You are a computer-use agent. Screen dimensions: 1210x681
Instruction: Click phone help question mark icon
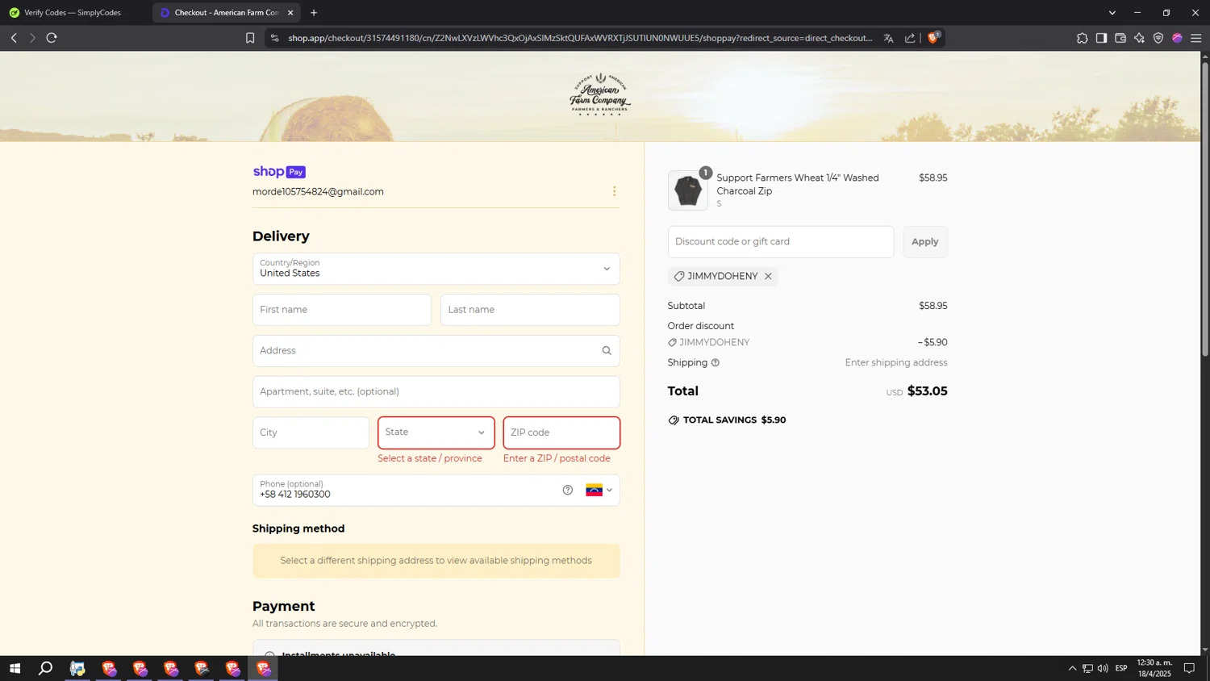[568, 490]
